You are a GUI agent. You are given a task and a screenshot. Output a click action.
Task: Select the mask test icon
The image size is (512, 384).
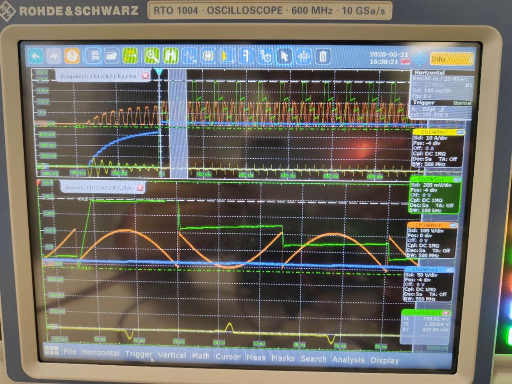click(208, 56)
